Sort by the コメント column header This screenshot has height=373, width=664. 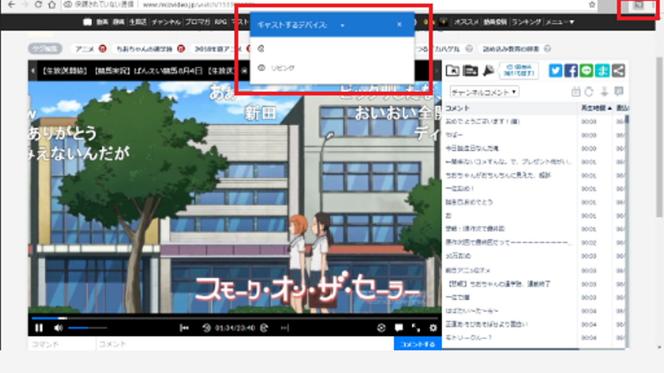pyautogui.click(x=510, y=108)
